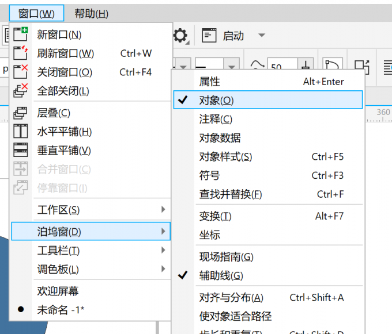Image resolution: width=392 pixels, height=334 pixels.
Task: Click the cascade icon beside 层叠(C)
Action: click(x=21, y=113)
